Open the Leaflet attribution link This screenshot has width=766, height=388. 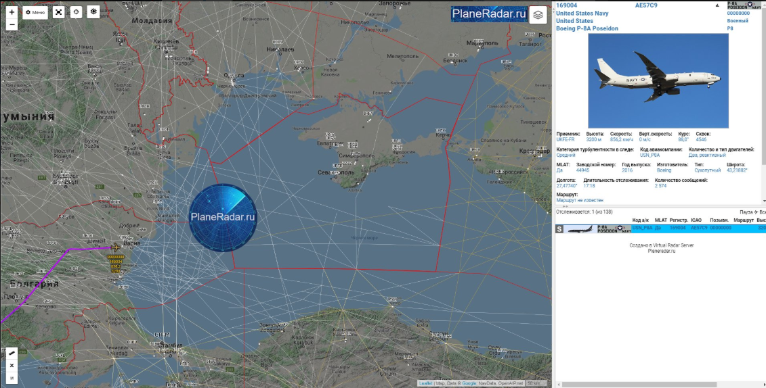[x=425, y=383]
